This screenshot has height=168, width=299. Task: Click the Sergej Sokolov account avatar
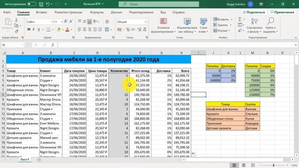point(250,4)
